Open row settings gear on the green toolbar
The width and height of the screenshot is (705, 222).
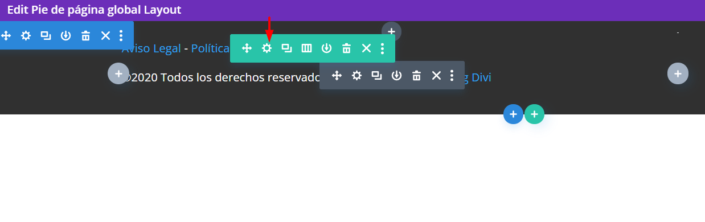(267, 48)
